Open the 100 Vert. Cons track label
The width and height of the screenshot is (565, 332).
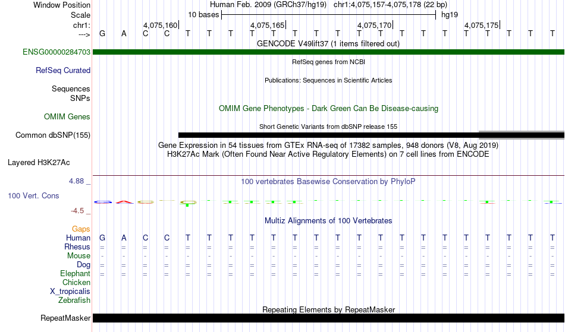click(33, 195)
